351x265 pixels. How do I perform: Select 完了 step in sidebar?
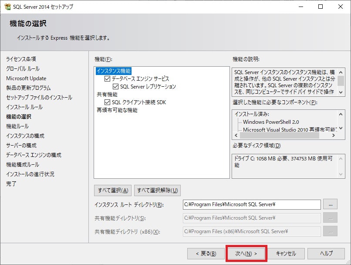[11, 184]
